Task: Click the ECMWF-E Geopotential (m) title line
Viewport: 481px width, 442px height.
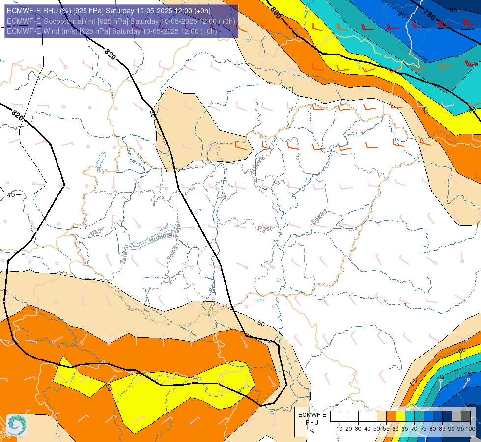Action: click(121, 21)
